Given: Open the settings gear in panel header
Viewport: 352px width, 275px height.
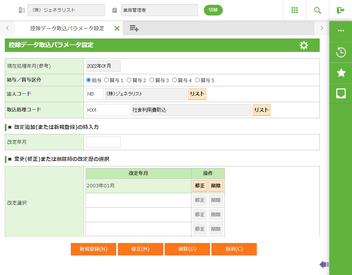Looking at the screenshot, I should [304, 45].
